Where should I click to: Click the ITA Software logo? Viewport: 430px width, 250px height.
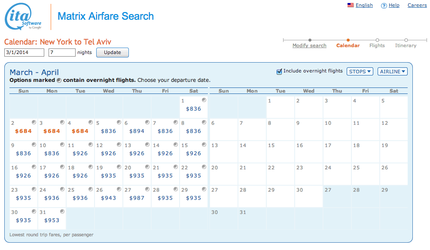tap(23, 16)
